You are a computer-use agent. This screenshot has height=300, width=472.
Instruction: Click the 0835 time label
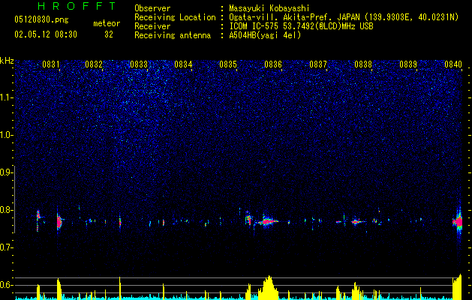(228, 64)
